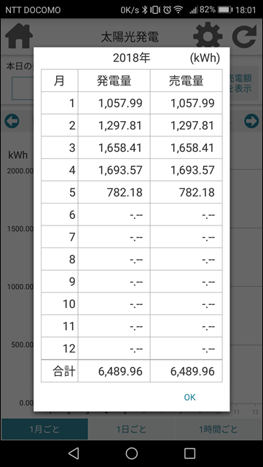263x467 pixels.
Task: Tap the Wi-Fi status icon
Action: pyautogui.click(x=178, y=9)
